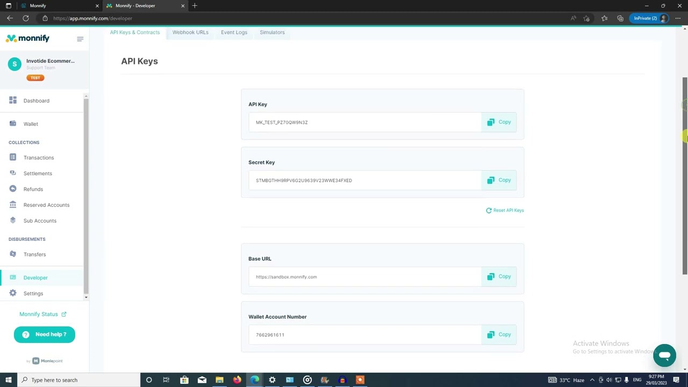688x387 pixels.
Task: Click the Windows taskbar search box
Action: click(x=78, y=380)
